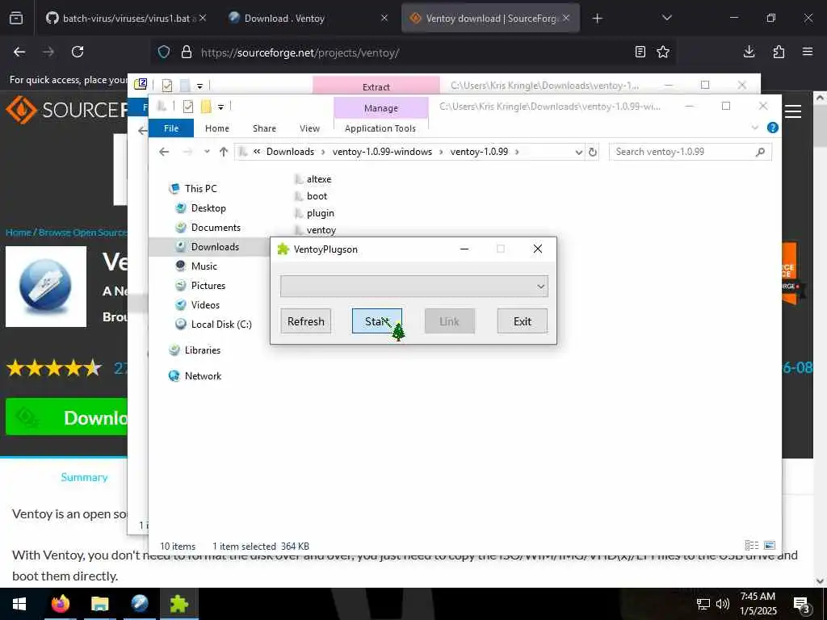Click VentoyPlugson taskbar icon

coord(178,604)
